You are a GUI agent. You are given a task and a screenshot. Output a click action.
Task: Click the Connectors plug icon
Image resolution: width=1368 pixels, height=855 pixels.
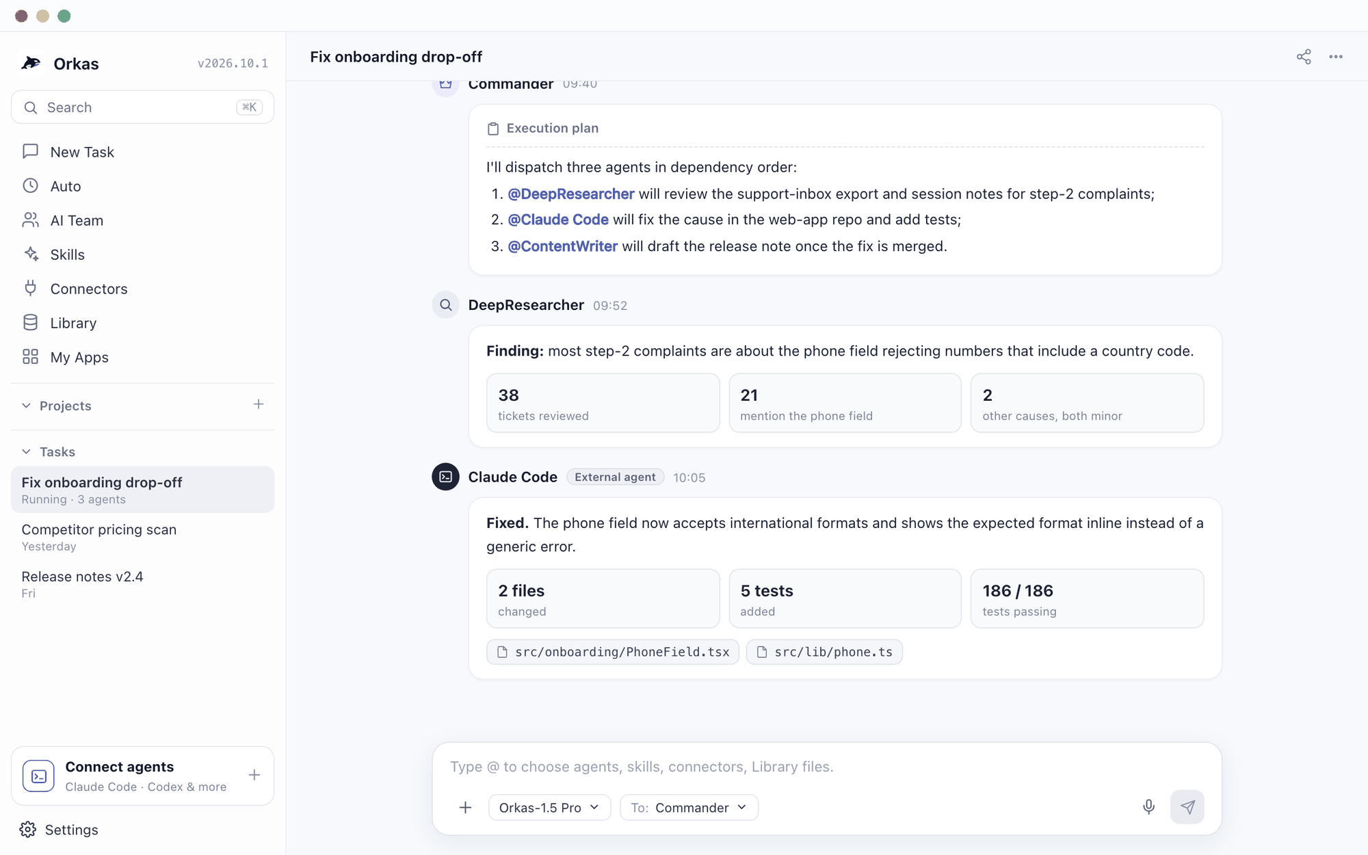click(30, 288)
